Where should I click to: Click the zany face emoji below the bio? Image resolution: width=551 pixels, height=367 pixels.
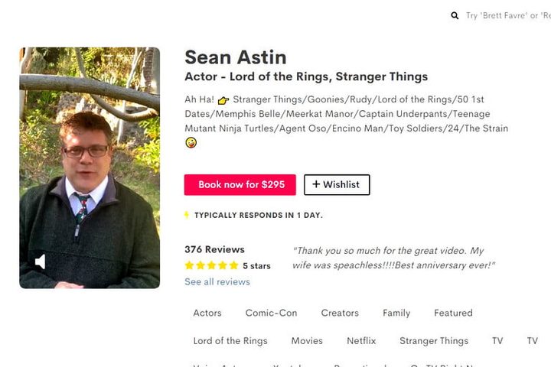191,143
